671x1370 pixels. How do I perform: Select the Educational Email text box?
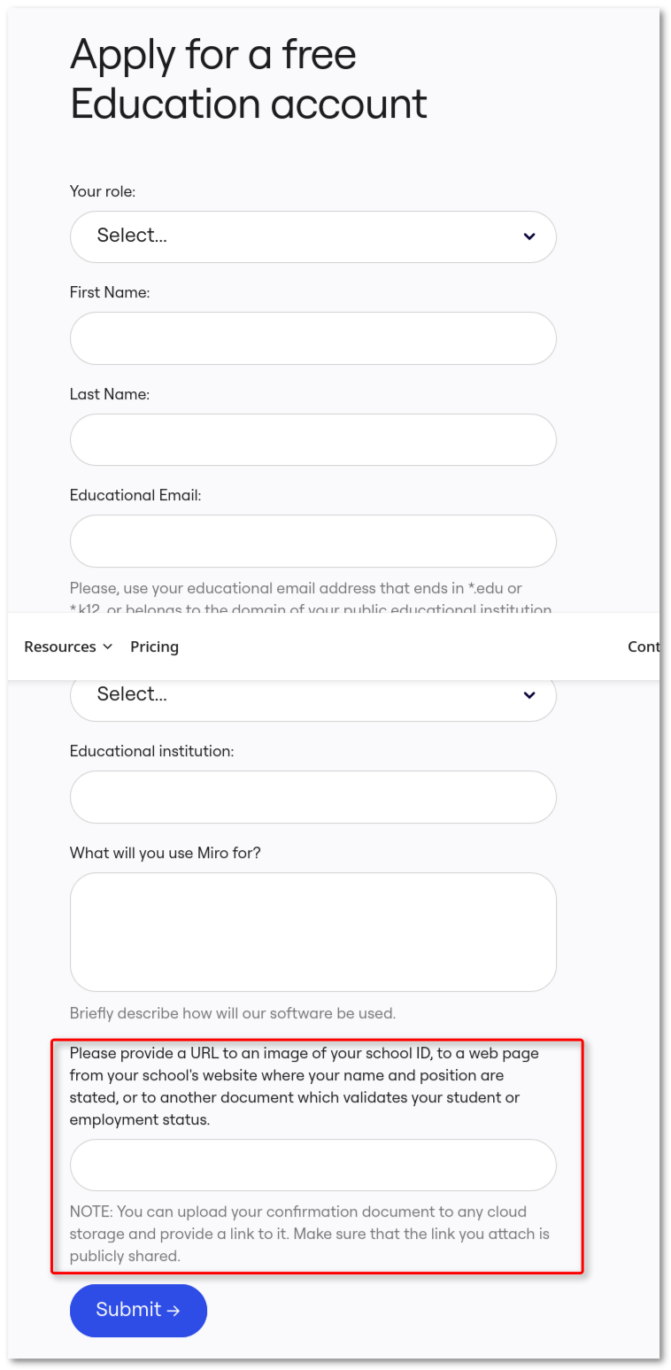(312, 541)
